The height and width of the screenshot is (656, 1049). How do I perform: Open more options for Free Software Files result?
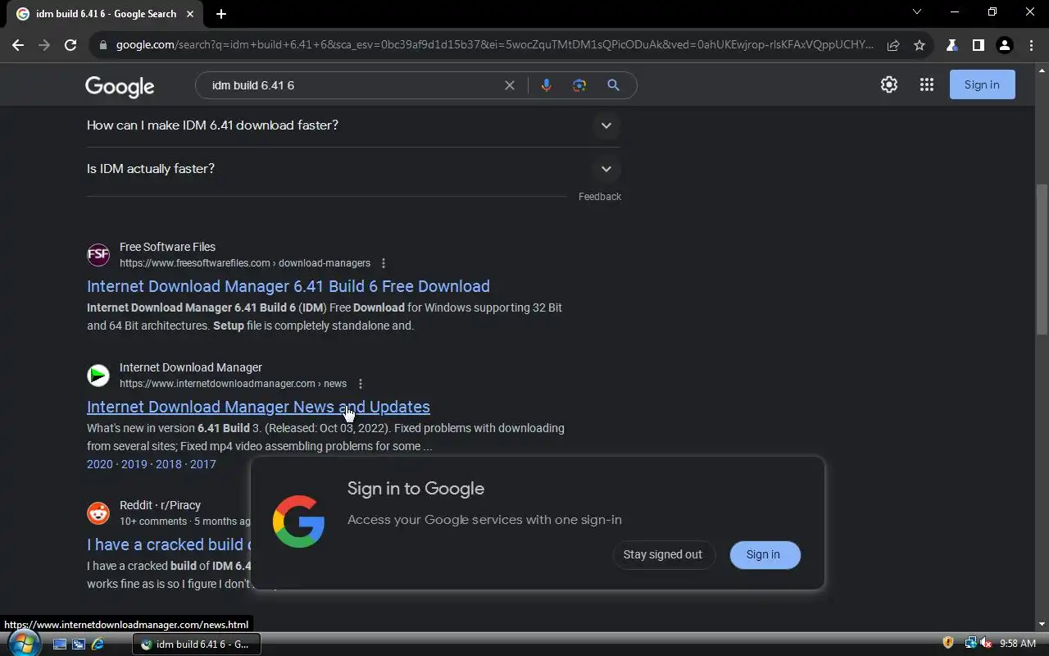[384, 263]
